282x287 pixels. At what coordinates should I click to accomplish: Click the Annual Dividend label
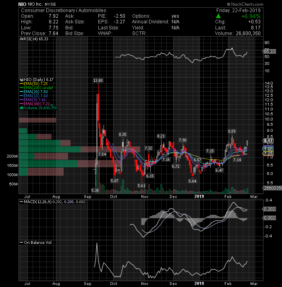coord(151,22)
